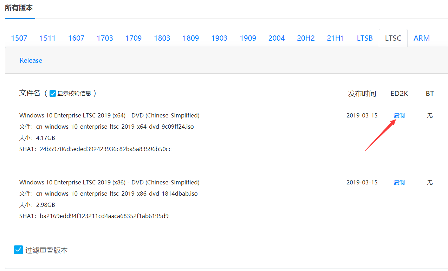The width and height of the screenshot is (448, 271).
Task: Click the 无 BT cell in x86 row
Action: [430, 182]
